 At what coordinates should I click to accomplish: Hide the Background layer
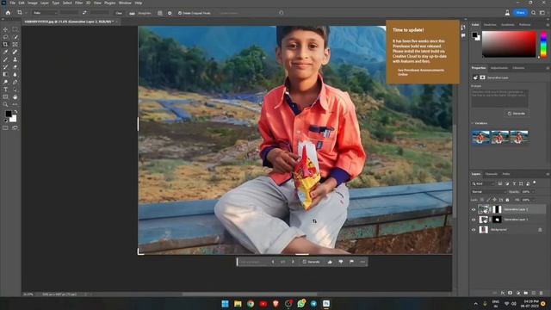pyautogui.click(x=474, y=230)
